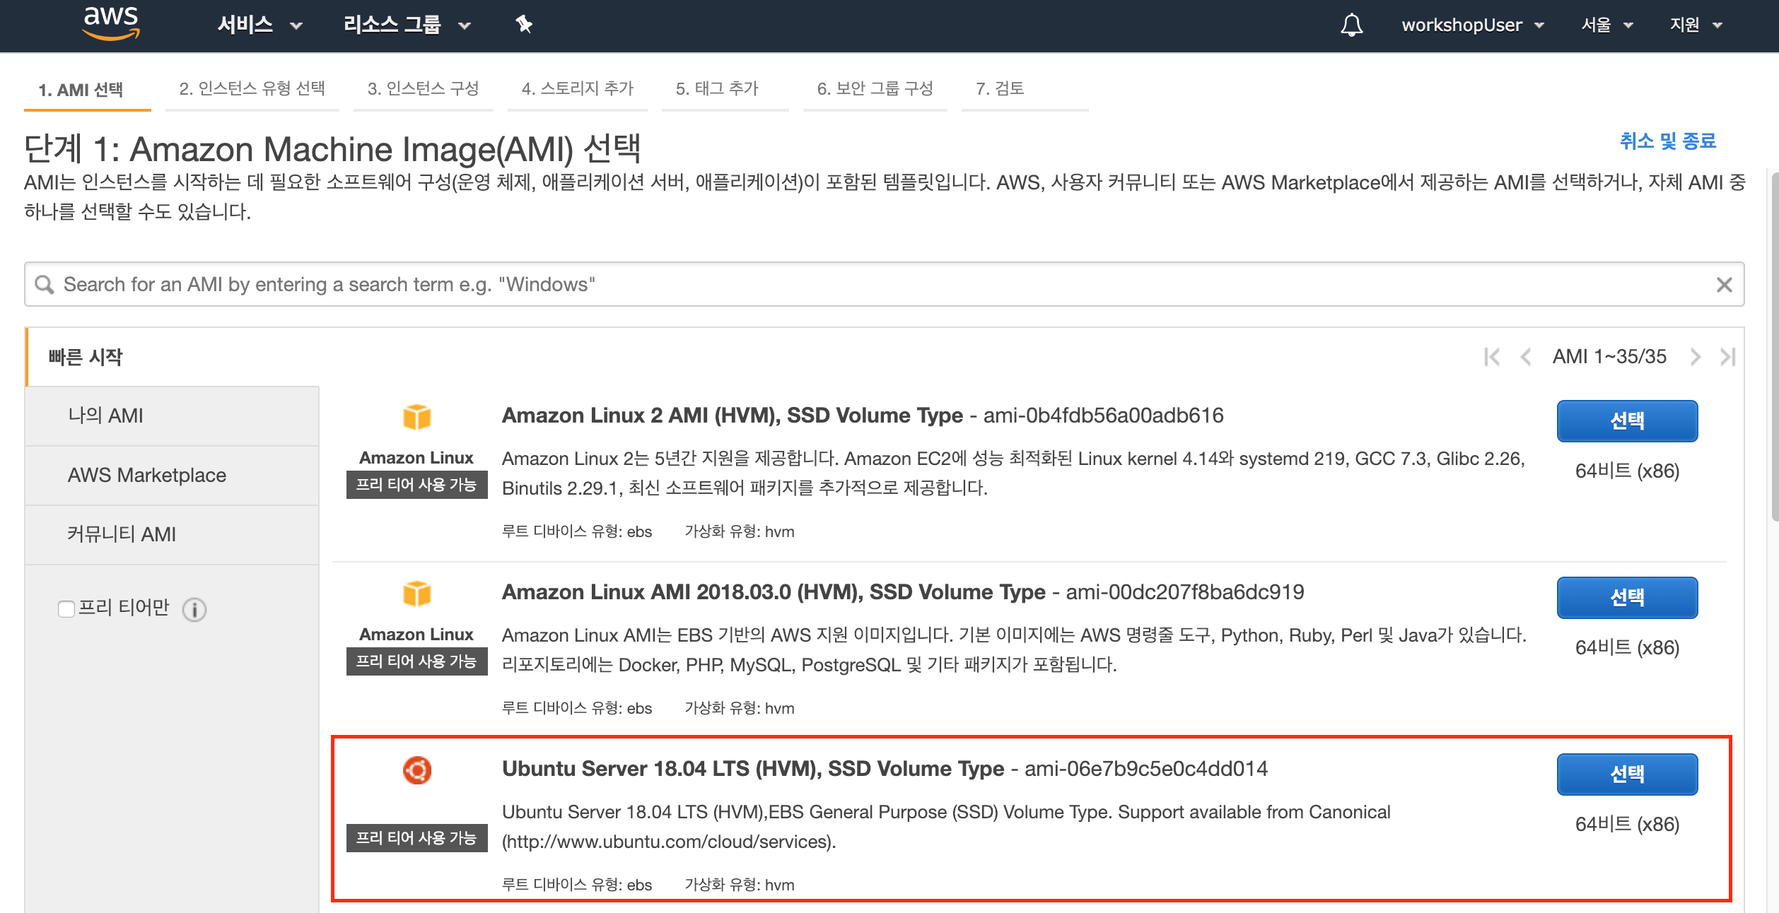Open 나의 AMI in sidebar

click(173, 416)
